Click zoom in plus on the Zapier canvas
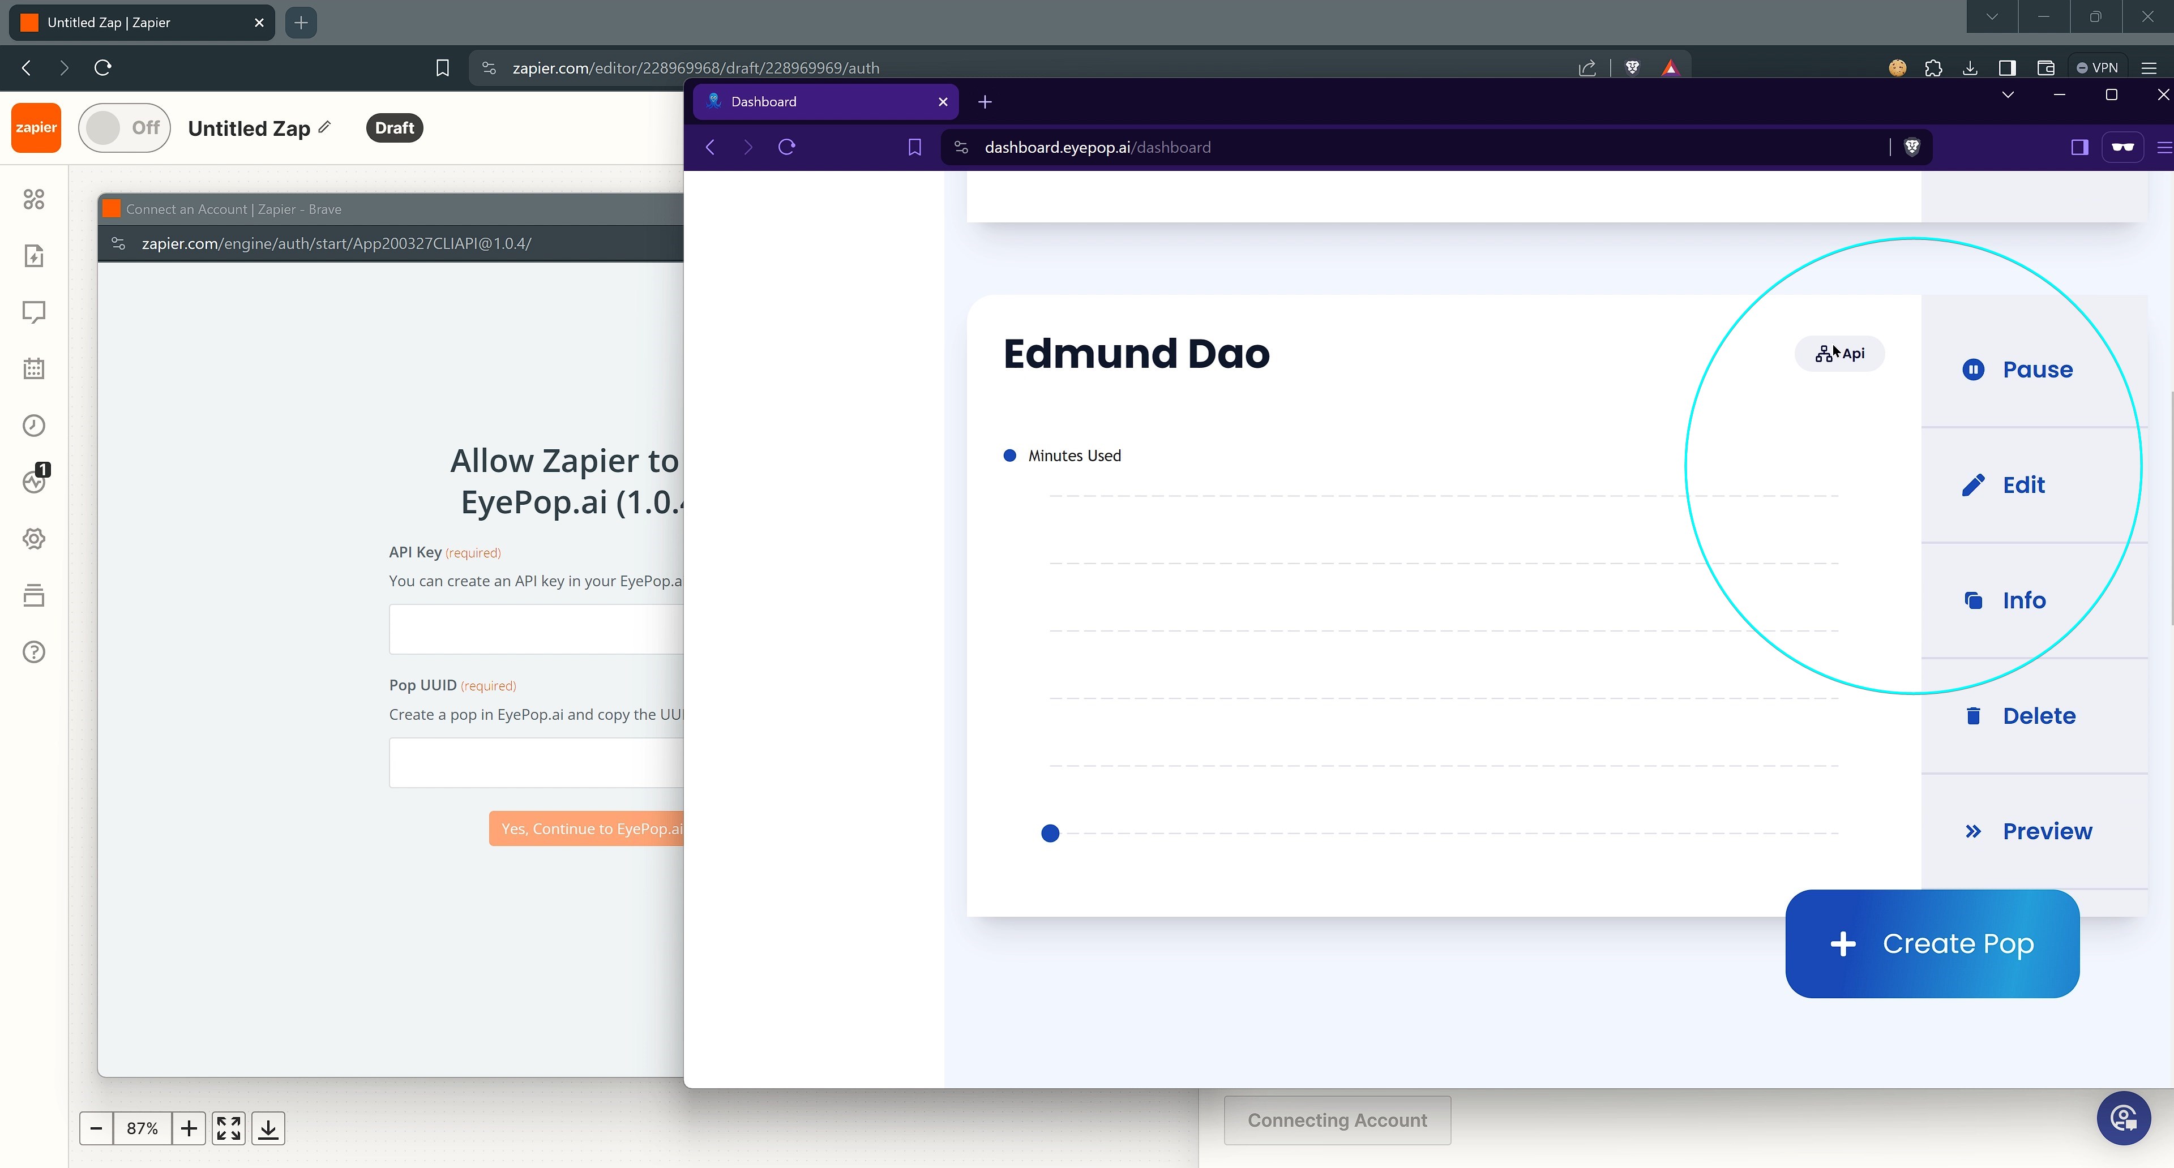The height and width of the screenshot is (1168, 2174). 189,1127
